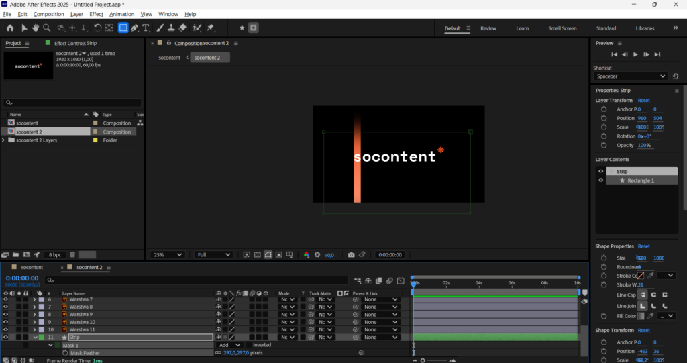
Task: Expand layer Warstwa 8 properties
Action: [x=34, y=307]
